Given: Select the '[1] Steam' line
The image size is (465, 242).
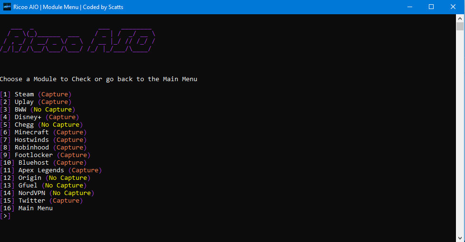Looking at the screenshot, I should coord(36,94).
